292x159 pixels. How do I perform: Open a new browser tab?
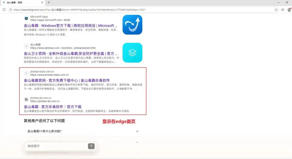tap(49, 2)
